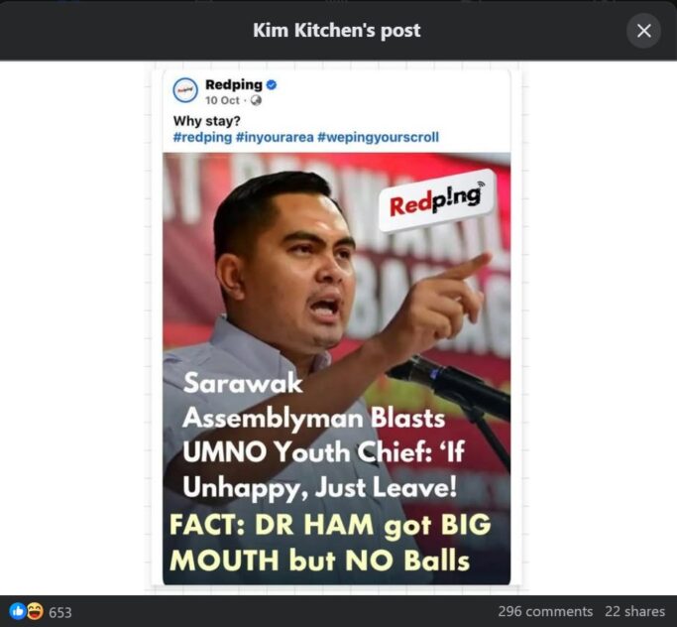677x627 pixels.
Task: Click the Haha laughing reaction icon
Action: pos(35,611)
